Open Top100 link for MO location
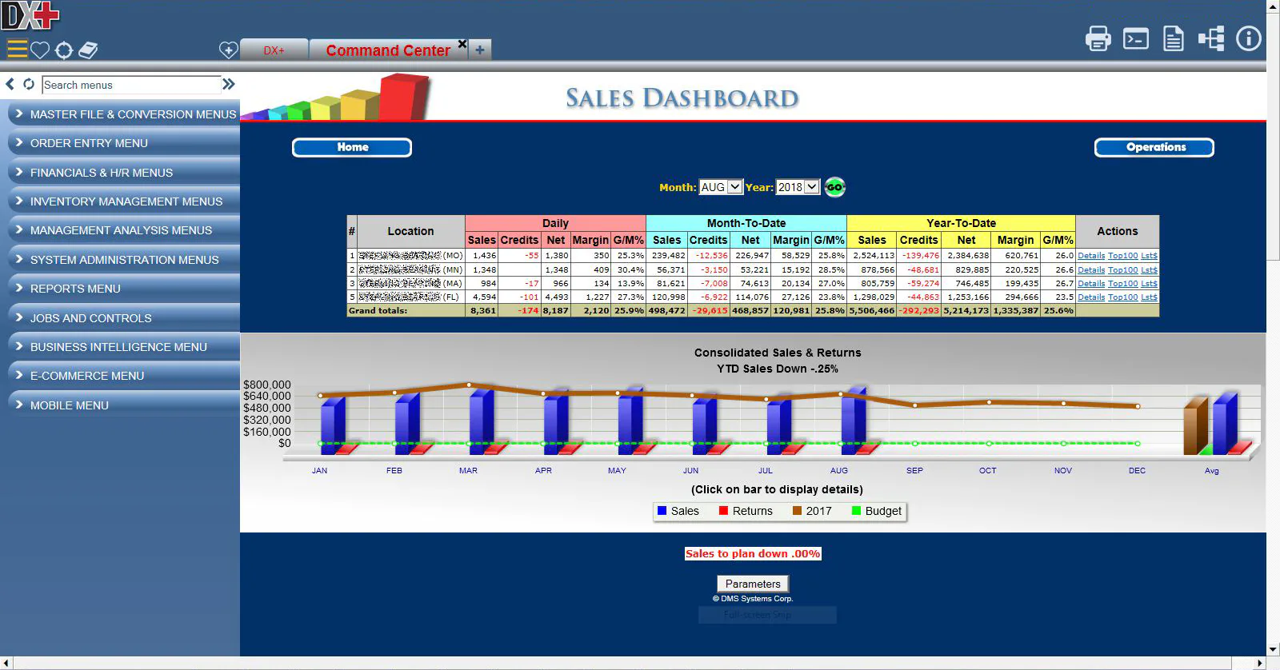 point(1122,256)
